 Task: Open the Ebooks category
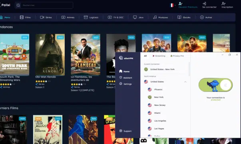click(x=184, y=17)
